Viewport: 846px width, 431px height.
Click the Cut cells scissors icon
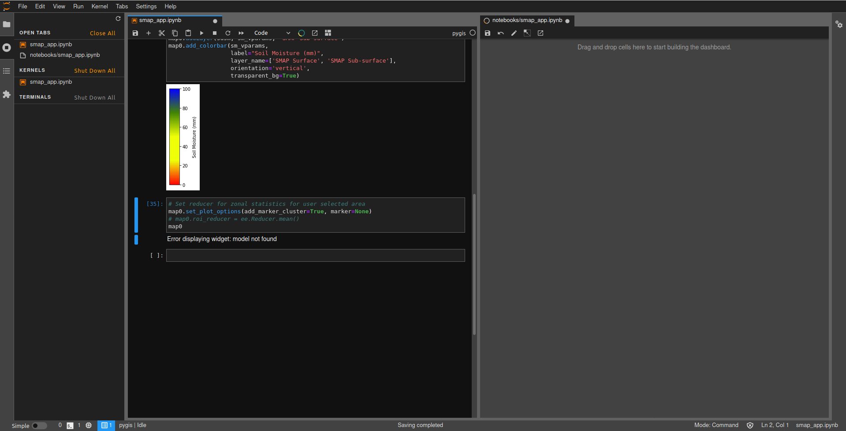click(161, 33)
